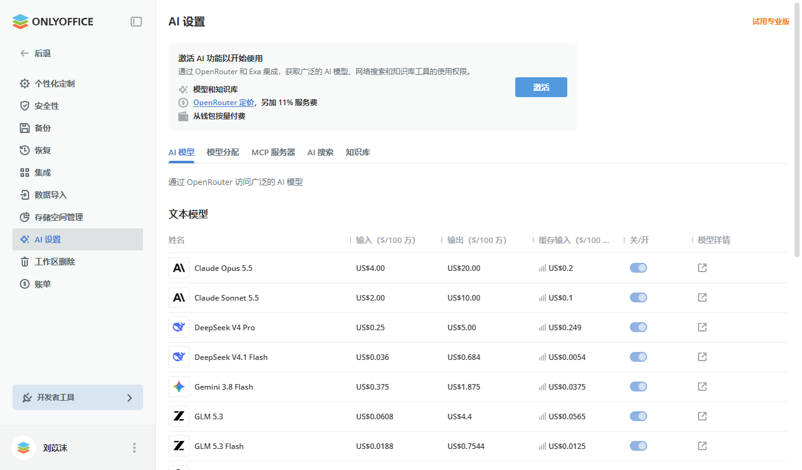Toggle the Gemini 3.8 Flash switch
This screenshot has height=470, width=802.
coord(639,387)
